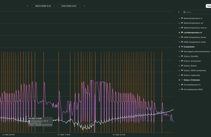The height and width of the screenshot is (137, 211).
Task: Click the search magnifier icon
Action: coord(184,12)
